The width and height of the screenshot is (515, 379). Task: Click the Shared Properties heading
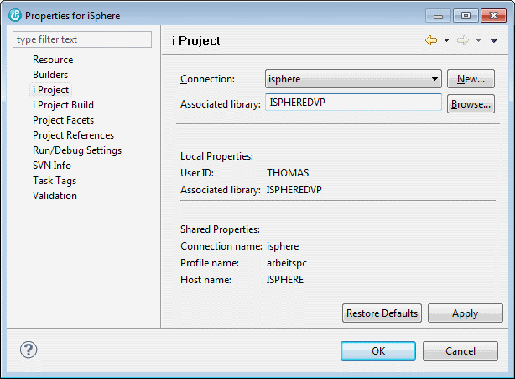(x=220, y=229)
